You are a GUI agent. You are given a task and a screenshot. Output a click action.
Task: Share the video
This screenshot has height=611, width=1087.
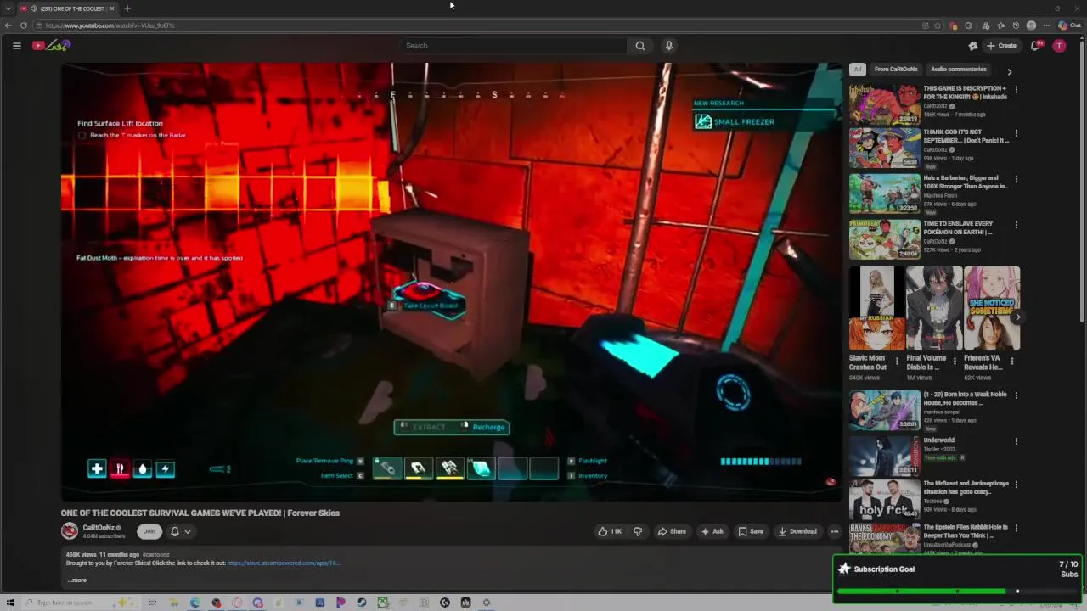672,531
